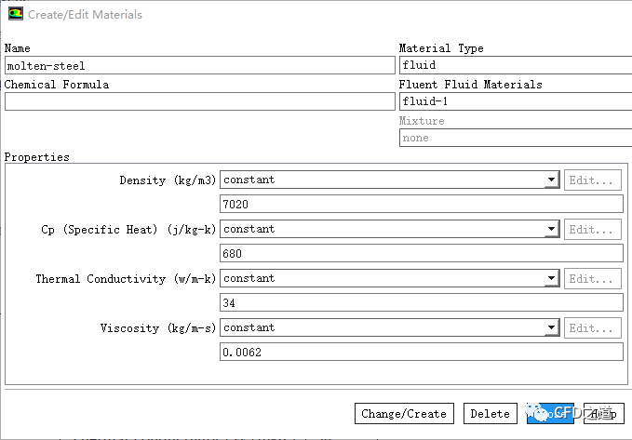The width and height of the screenshot is (632, 440).
Task: Expand the Cp Specific Heat dropdown
Action: point(552,230)
